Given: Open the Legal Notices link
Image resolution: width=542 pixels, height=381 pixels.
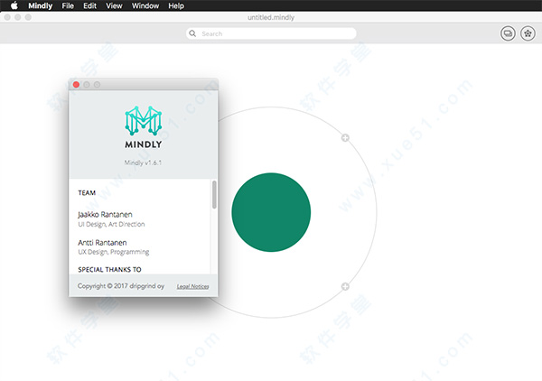Looking at the screenshot, I should click(x=193, y=286).
